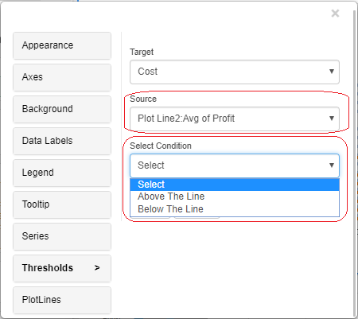Open the Tooltip settings tab
This screenshot has width=358, height=319.
click(x=62, y=204)
